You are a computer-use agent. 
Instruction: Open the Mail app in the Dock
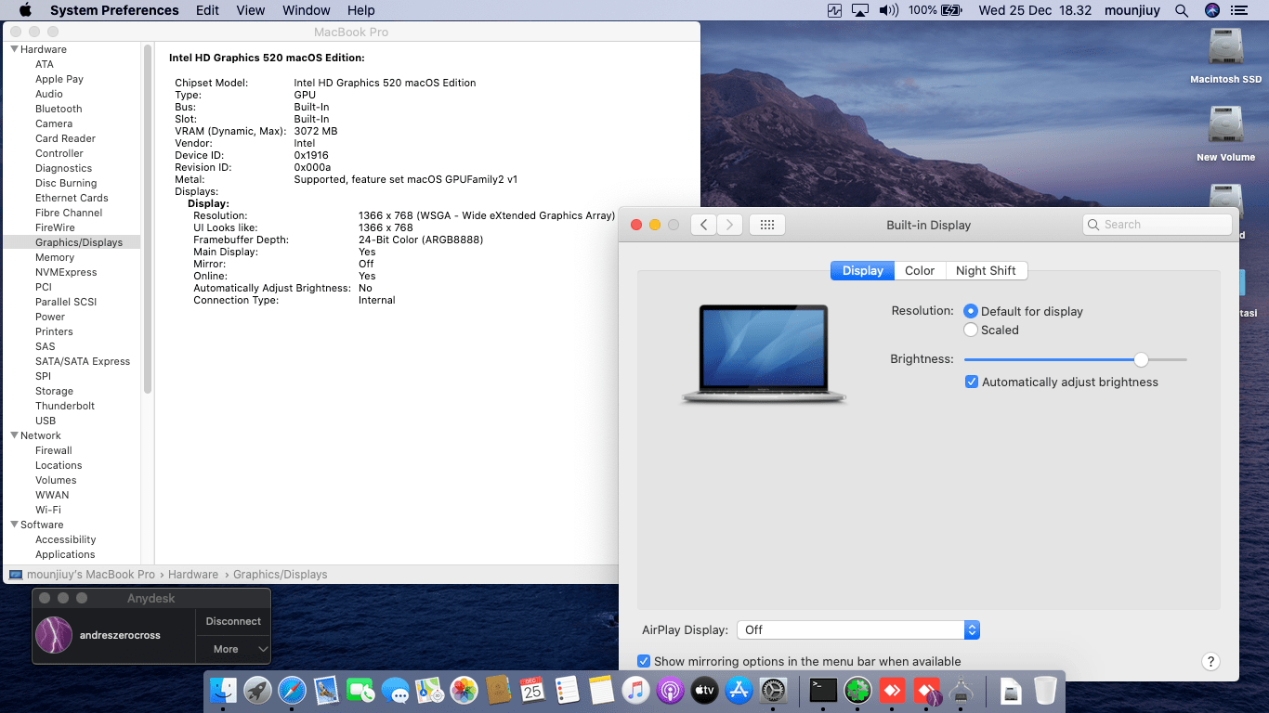tap(326, 690)
